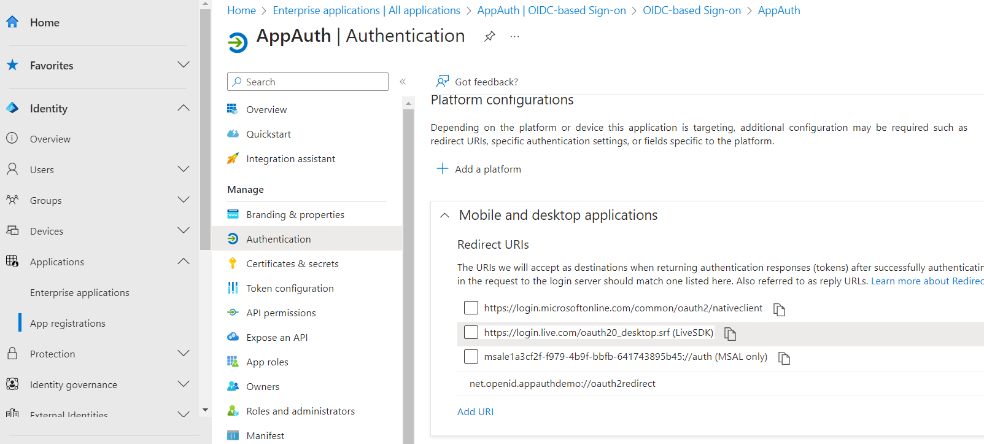Screen dimensions: 984x444
Task: Click the resource menu scrollbar up arrow
Action: click(x=408, y=103)
